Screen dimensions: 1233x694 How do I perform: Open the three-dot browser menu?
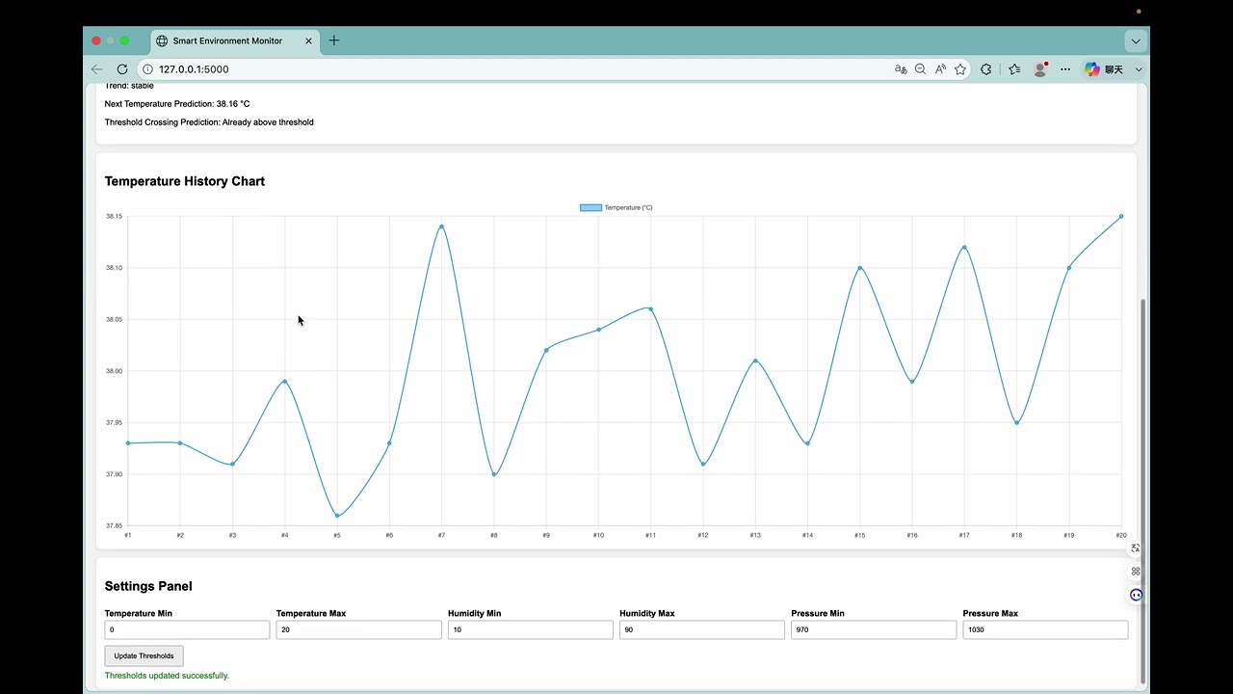tap(1065, 69)
